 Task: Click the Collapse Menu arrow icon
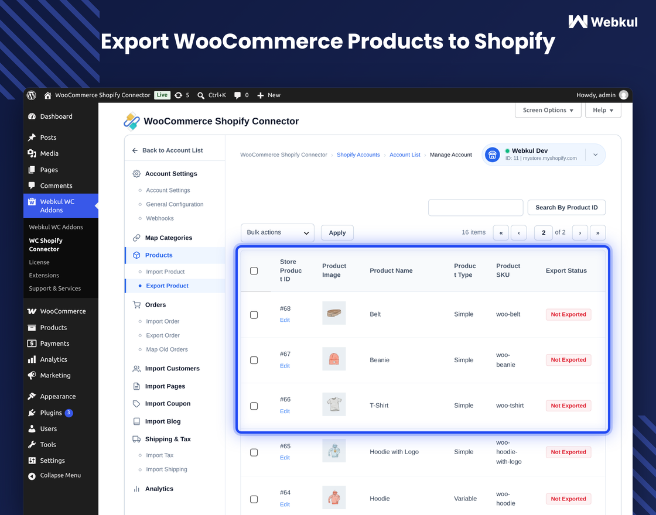coord(32,476)
